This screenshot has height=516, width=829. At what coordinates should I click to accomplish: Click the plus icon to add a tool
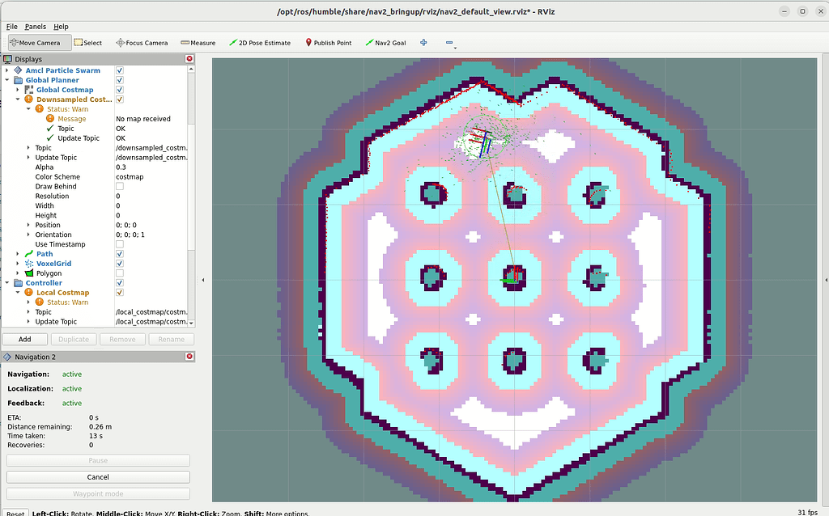422,43
